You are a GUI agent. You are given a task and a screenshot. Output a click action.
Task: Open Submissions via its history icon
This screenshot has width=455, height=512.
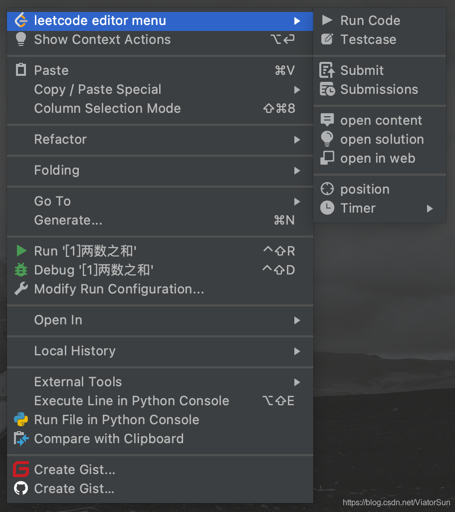click(328, 90)
